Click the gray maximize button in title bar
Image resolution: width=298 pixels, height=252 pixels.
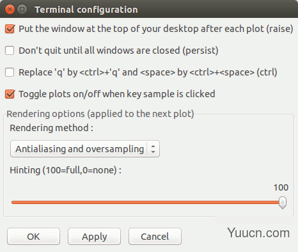pyautogui.click(x=22, y=10)
